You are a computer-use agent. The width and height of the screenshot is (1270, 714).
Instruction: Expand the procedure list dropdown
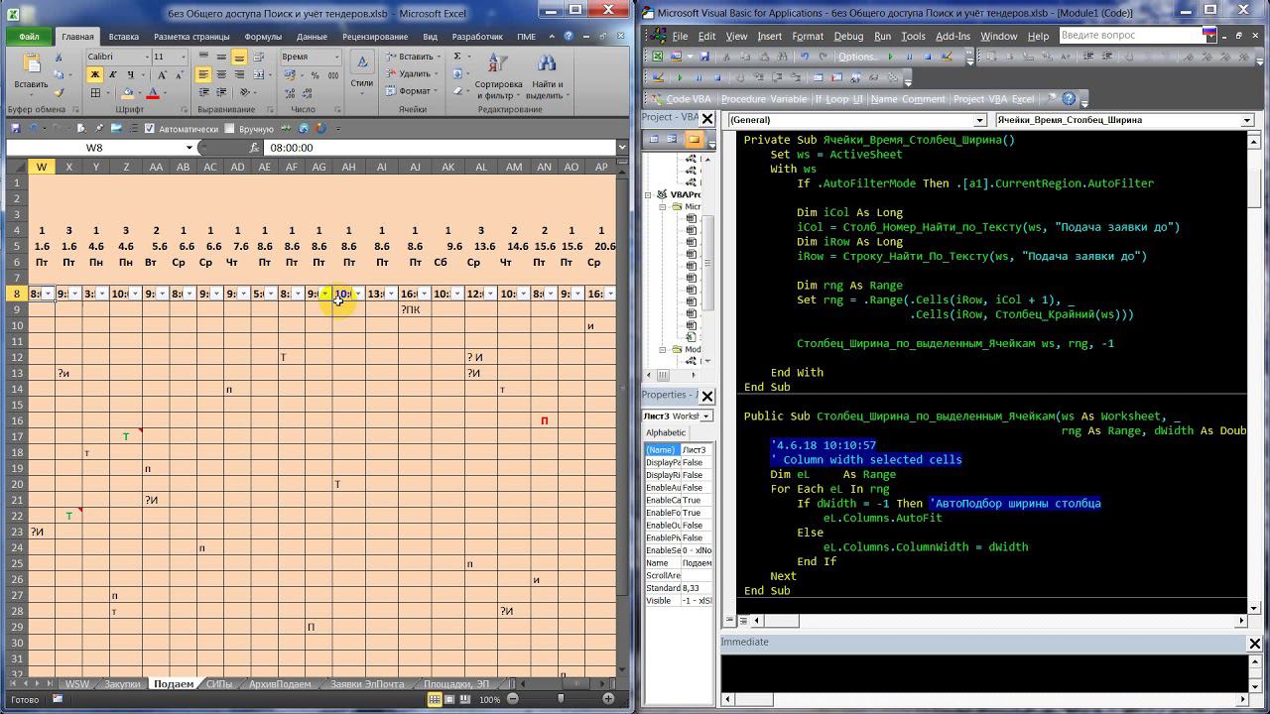click(1247, 120)
